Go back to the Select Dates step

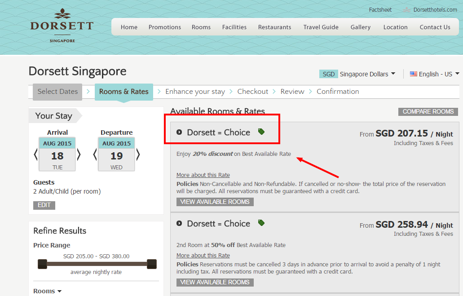tap(57, 92)
